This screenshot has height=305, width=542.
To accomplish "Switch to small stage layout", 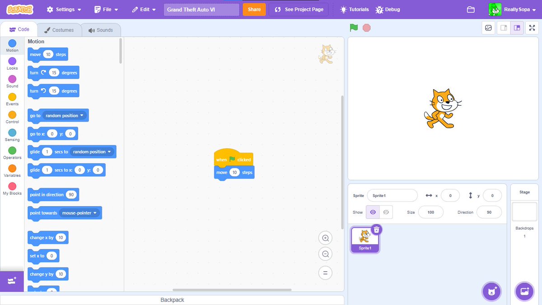I will click(503, 28).
